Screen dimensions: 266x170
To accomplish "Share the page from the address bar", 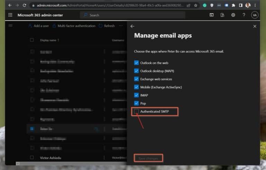I will coord(188,6).
